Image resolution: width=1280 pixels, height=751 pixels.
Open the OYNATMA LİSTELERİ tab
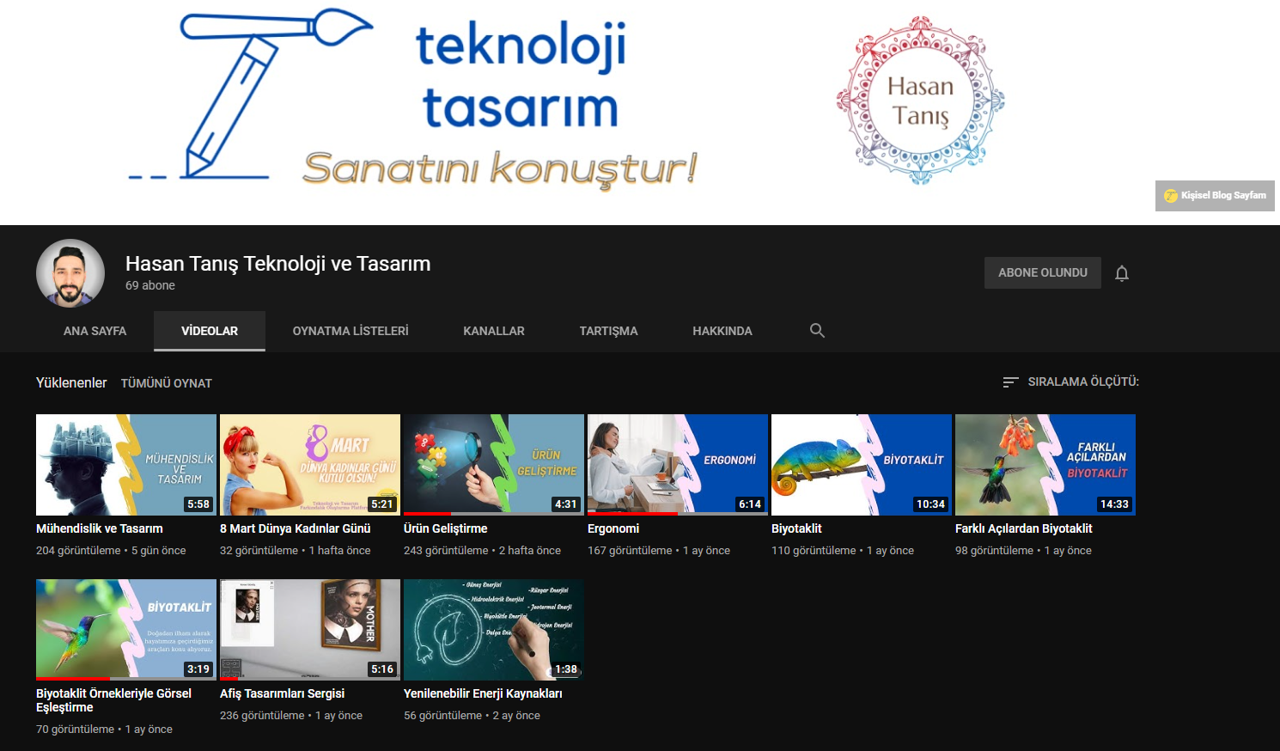coord(350,331)
